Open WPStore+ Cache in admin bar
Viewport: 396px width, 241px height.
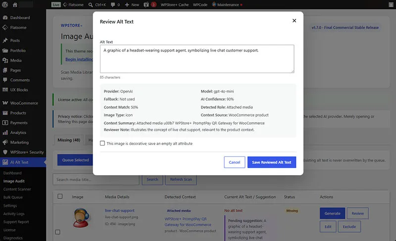175,4
